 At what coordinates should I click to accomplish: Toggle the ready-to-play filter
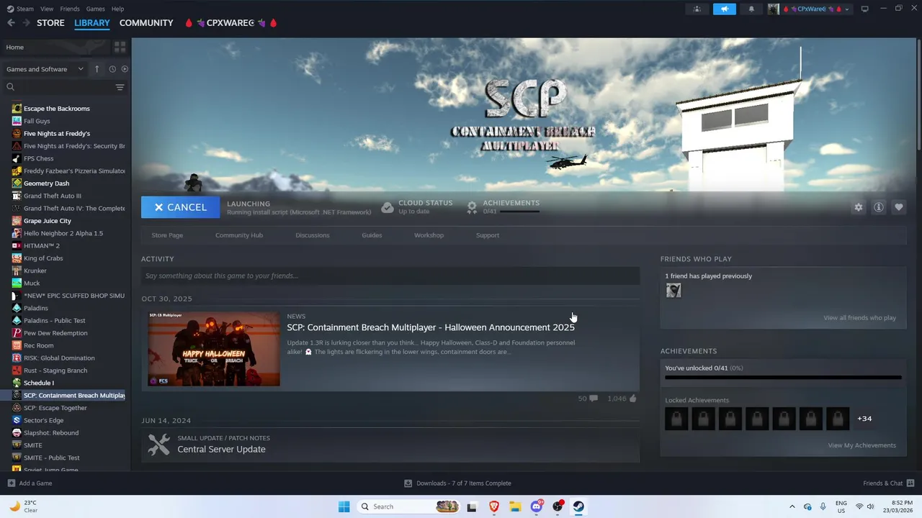pyautogui.click(x=125, y=69)
